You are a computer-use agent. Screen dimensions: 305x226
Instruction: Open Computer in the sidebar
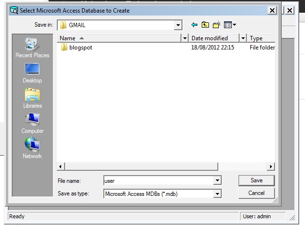[x=32, y=123]
